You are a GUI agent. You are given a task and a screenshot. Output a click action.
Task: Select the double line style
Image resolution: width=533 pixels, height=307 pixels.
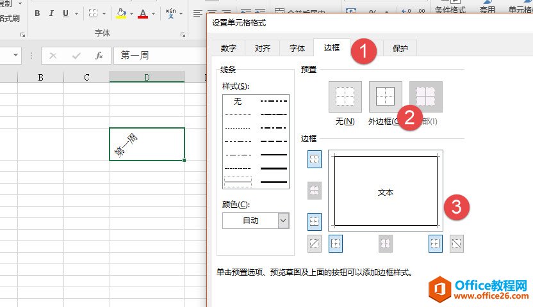[274, 182]
